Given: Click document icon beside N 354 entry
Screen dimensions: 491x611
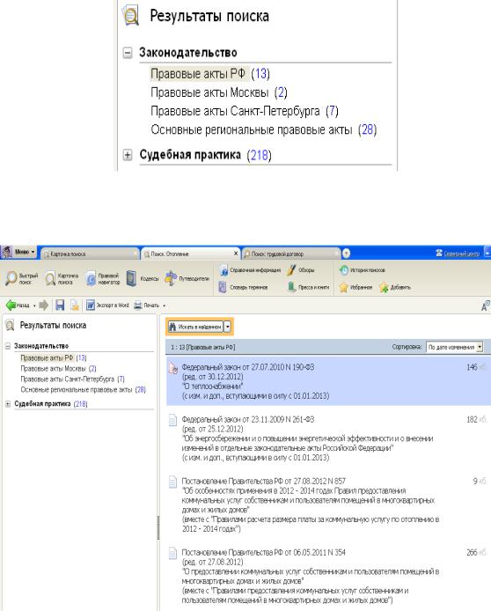Looking at the screenshot, I should [x=172, y=553].
